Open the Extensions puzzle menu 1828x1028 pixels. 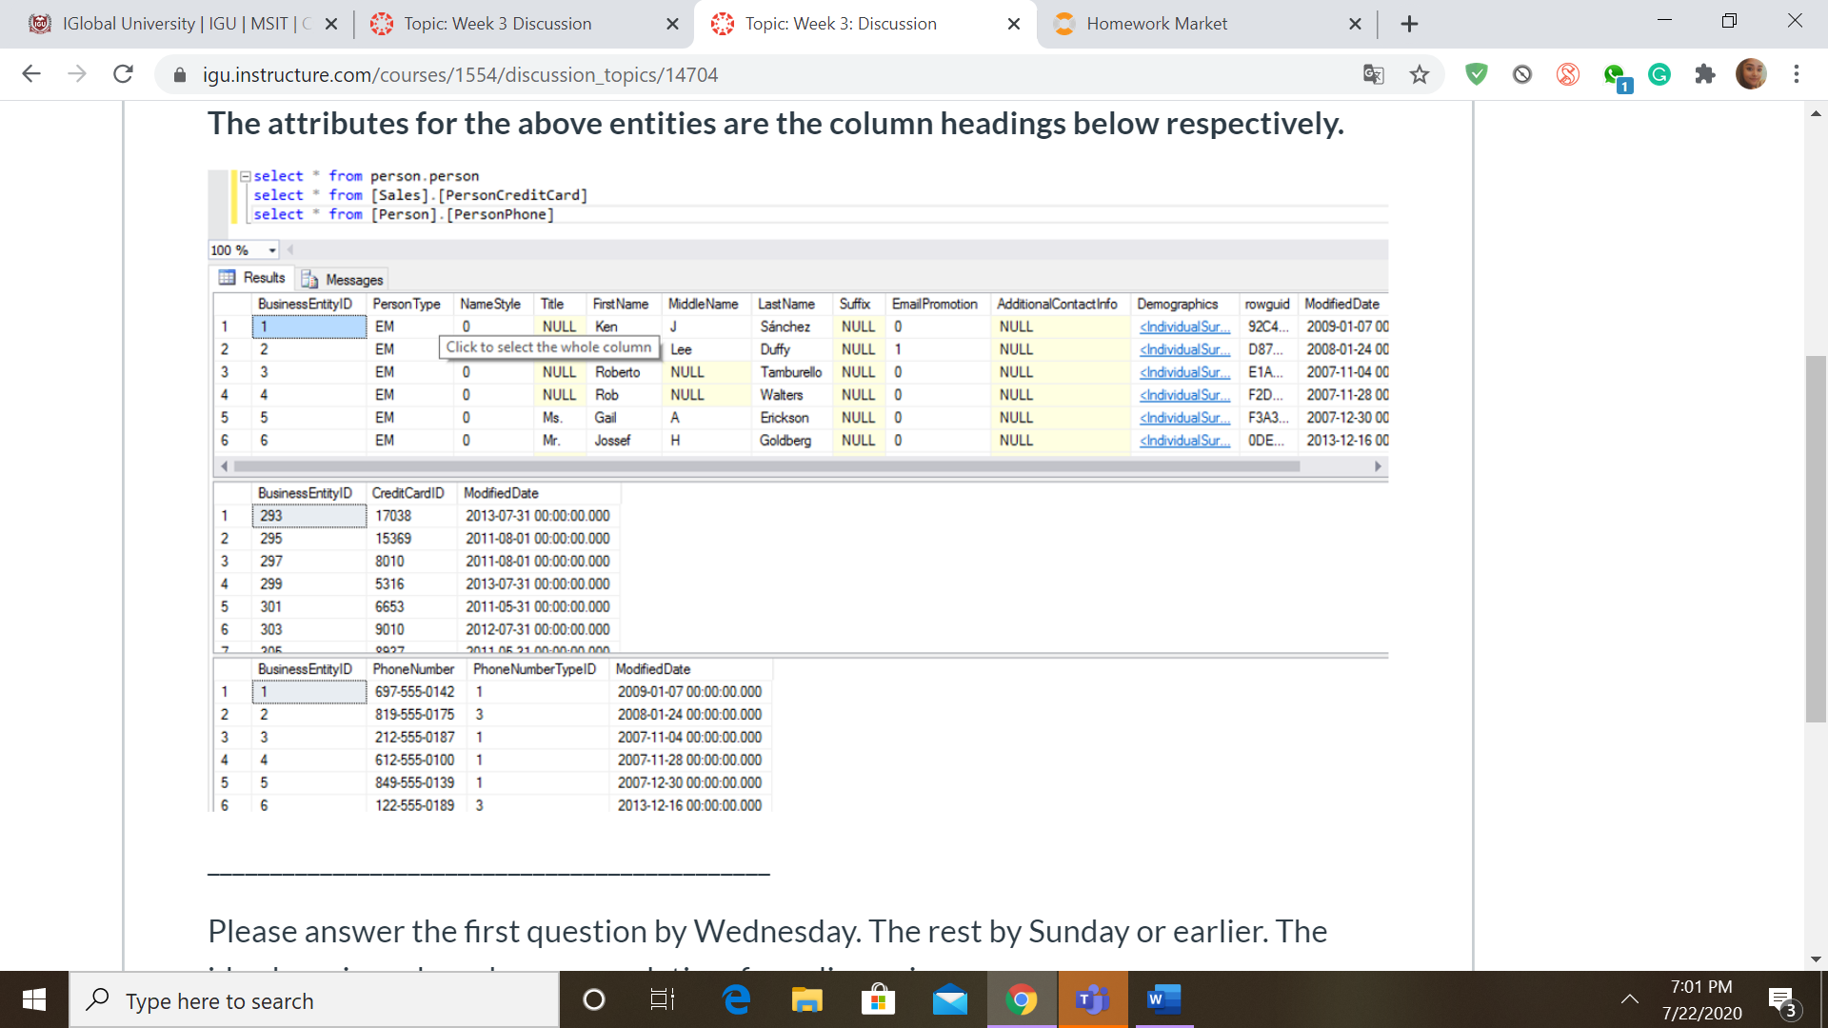(1705, 74)
